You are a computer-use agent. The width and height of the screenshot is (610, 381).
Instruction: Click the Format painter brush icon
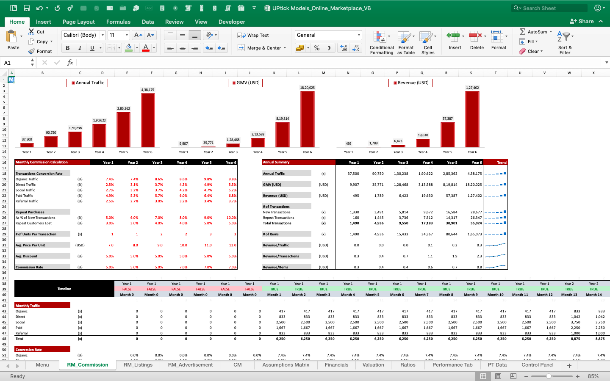31,51
